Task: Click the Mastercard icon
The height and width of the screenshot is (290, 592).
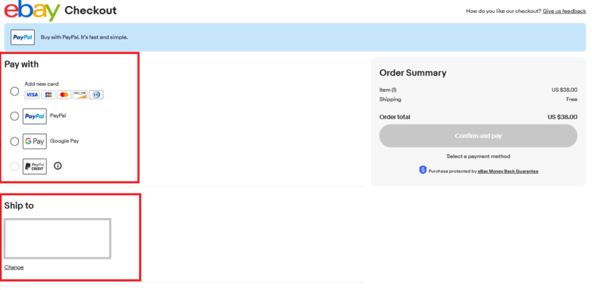Action: point(65,94)
